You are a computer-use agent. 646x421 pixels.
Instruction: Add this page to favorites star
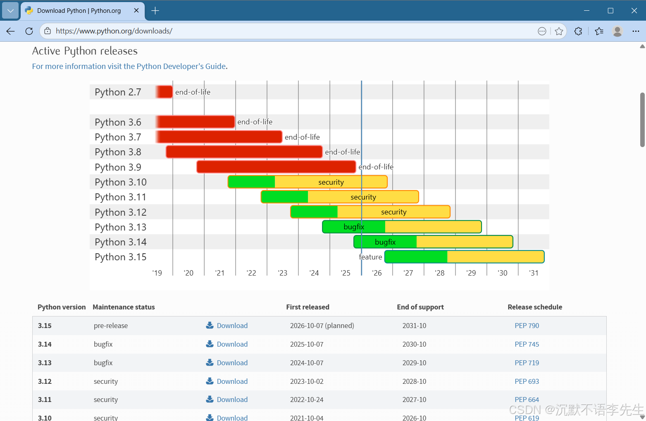coord(559,31)
